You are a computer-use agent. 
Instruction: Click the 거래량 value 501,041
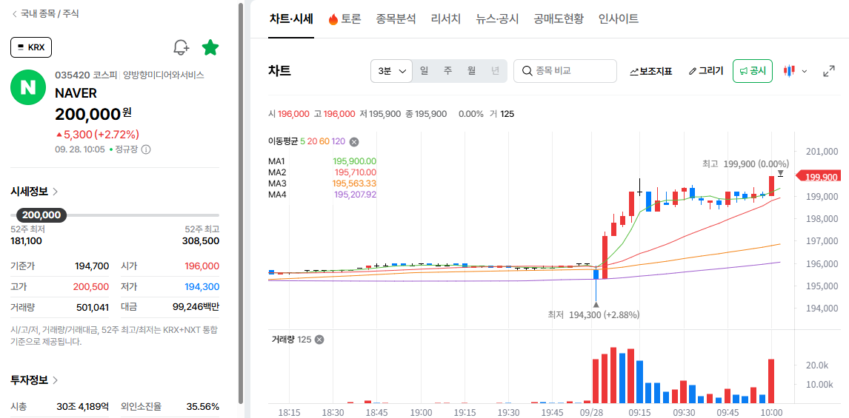point(93,307)
